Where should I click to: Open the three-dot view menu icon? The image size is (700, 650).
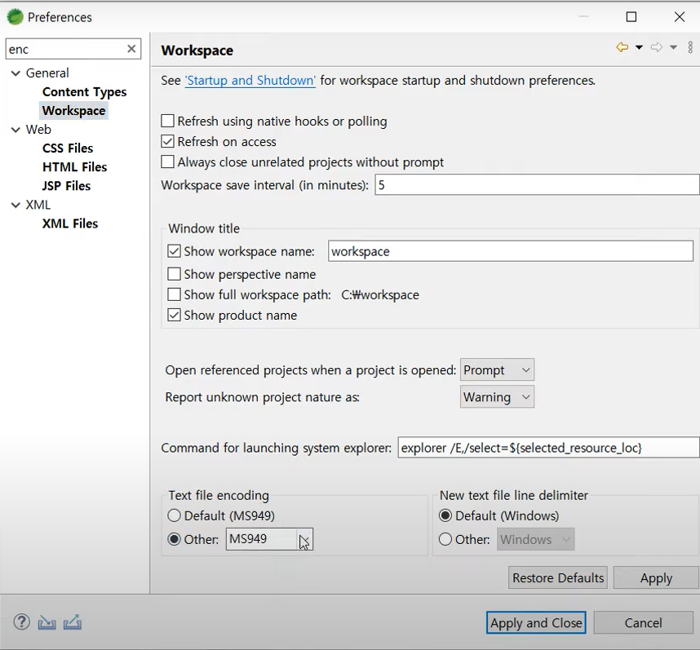click(x=690, y=46)
